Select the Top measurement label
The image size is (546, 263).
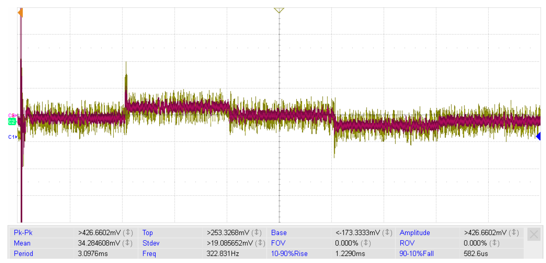[x=147, y=233]
